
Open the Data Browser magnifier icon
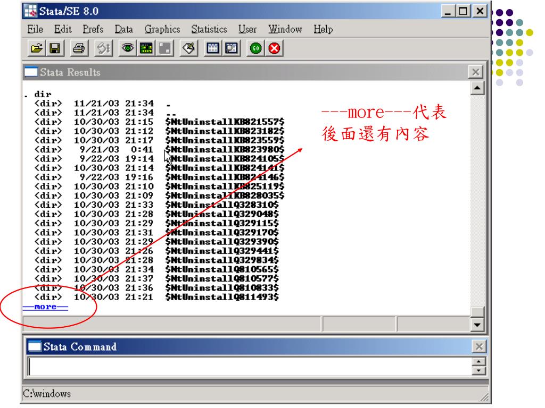(231, 48)
